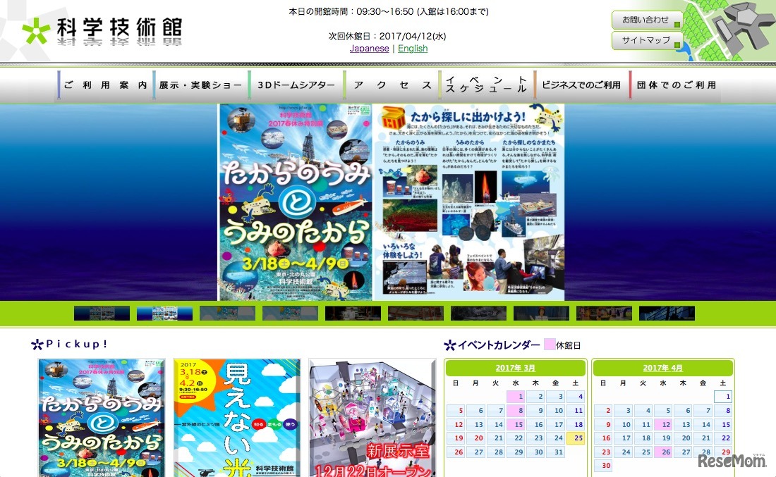Select March 20 in the calendar
The image size is (776, 477).
click(x=475, y=438)
